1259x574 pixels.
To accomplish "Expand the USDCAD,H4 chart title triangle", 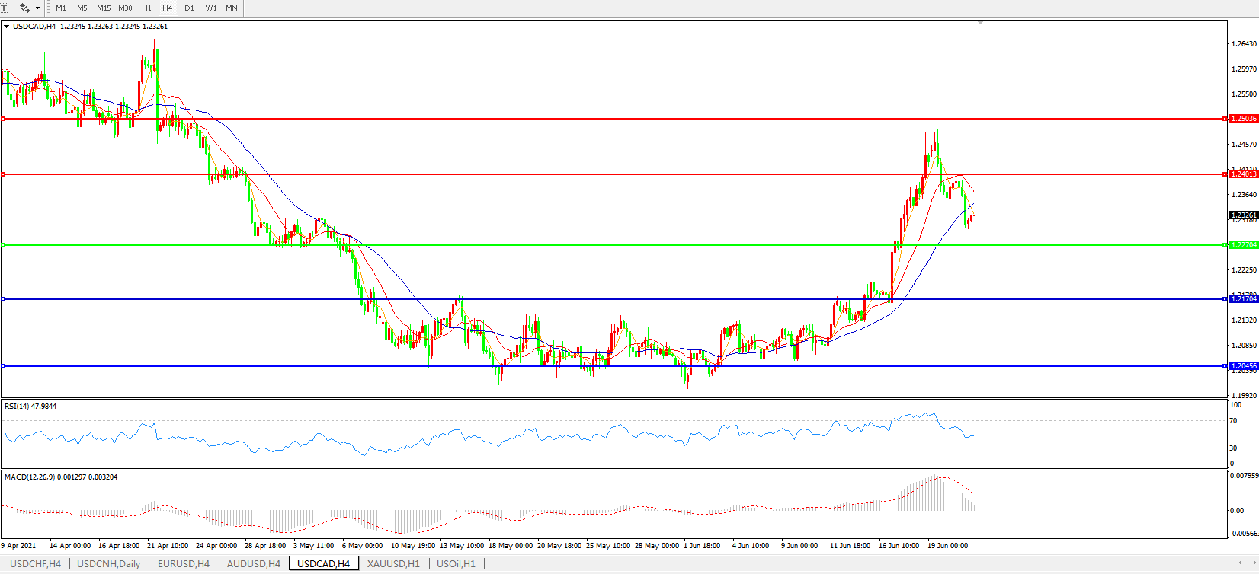I will (x=7, y=27).
